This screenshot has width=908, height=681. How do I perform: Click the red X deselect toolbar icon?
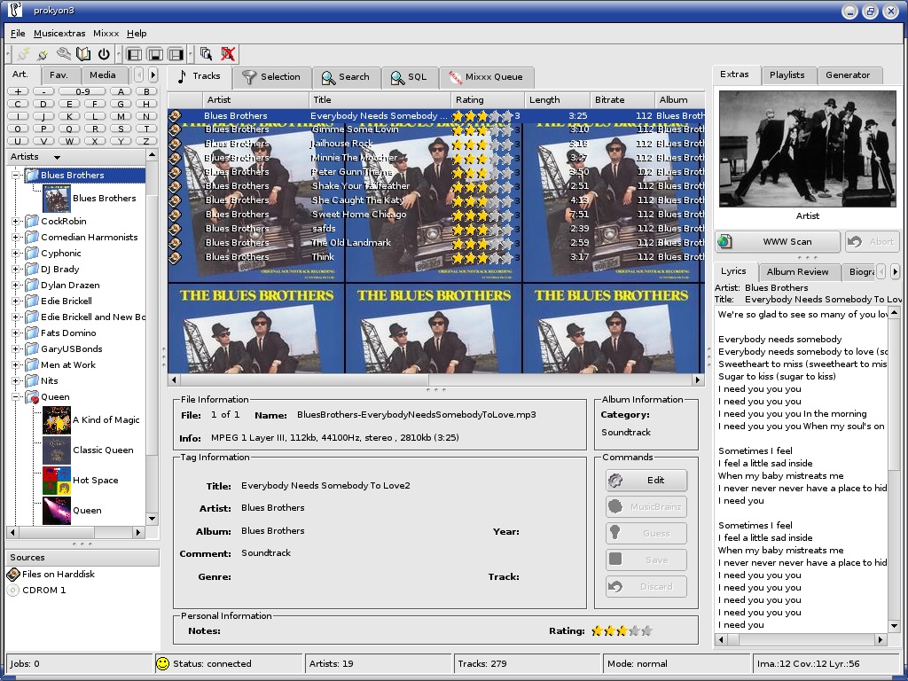228,54
